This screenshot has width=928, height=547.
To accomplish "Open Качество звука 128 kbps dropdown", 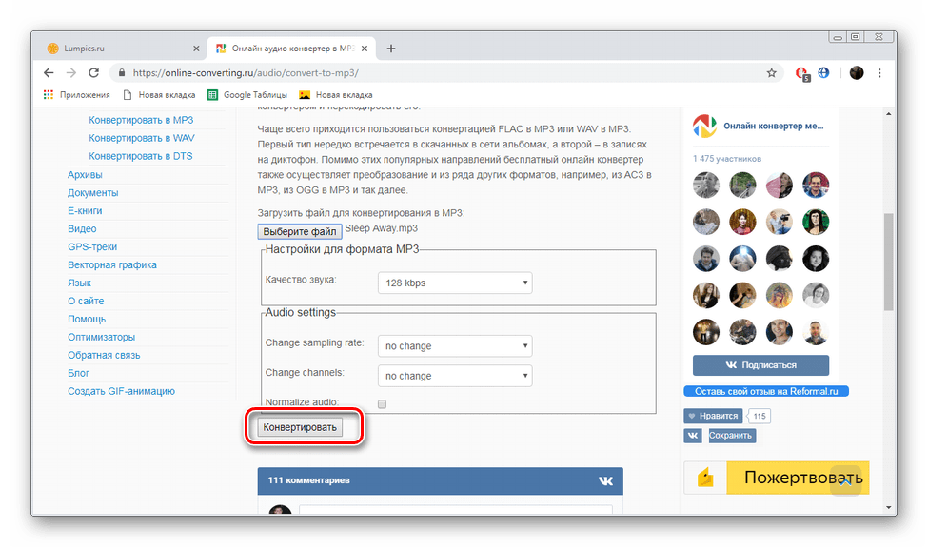I will click(455, 283).
